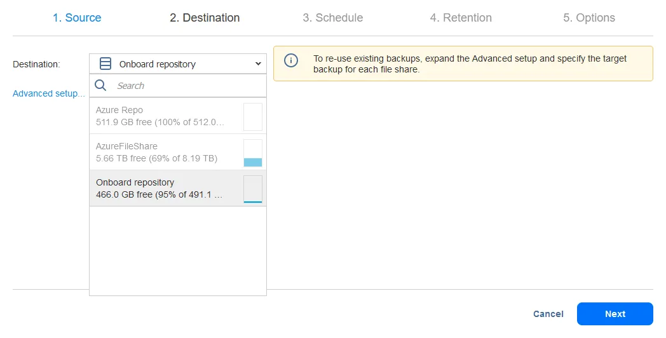This screenshot has width=666, height=338.
Task: Switch to the 5. Options step
Action: tap(588, 18)
